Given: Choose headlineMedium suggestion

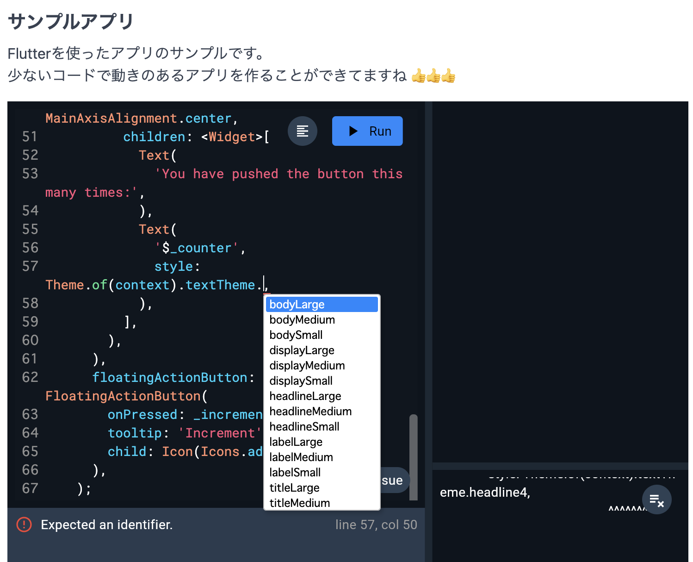Looking at the screenshot, I should tap(322, 412).
